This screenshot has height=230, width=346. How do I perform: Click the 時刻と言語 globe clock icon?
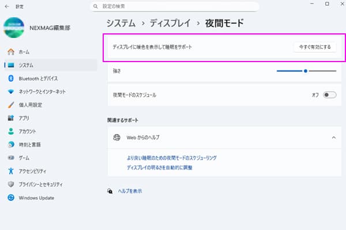11,144
